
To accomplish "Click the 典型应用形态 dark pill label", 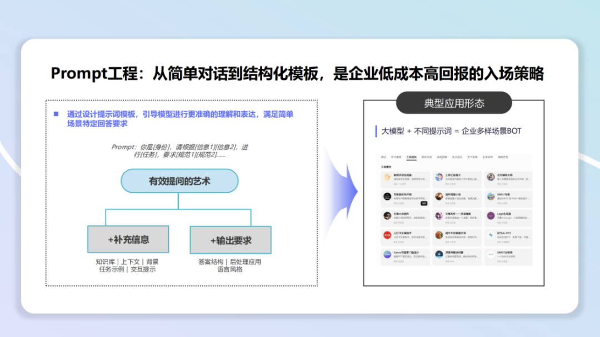I will tap(454, 103).
